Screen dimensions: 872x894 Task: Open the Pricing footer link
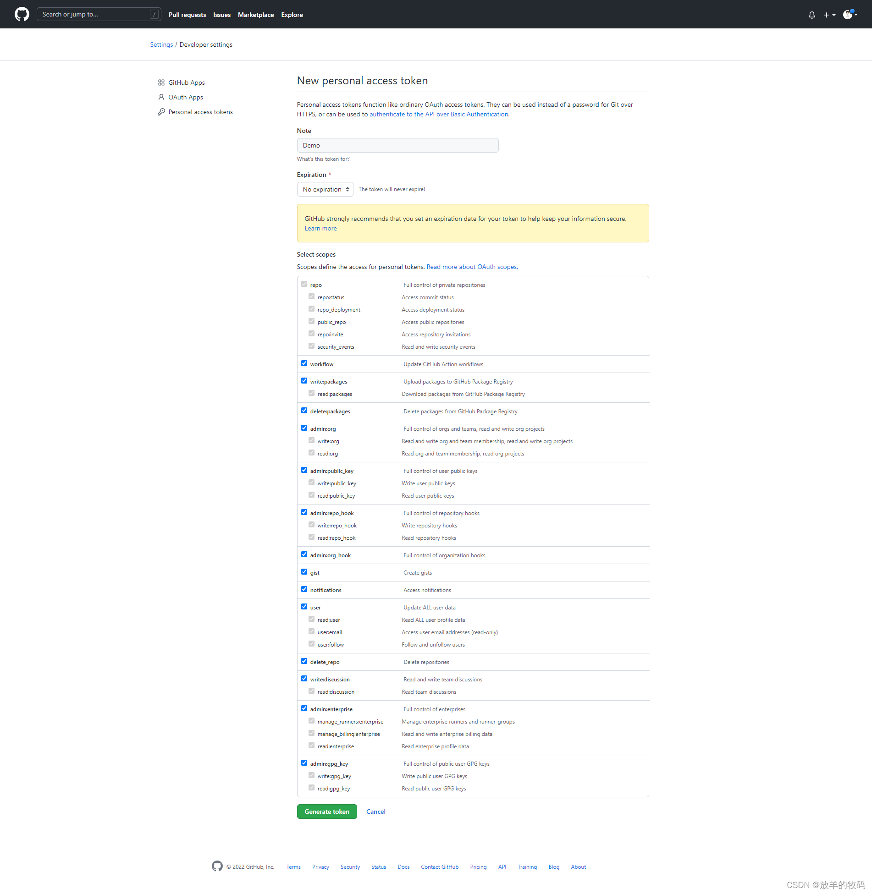(478, 867)
